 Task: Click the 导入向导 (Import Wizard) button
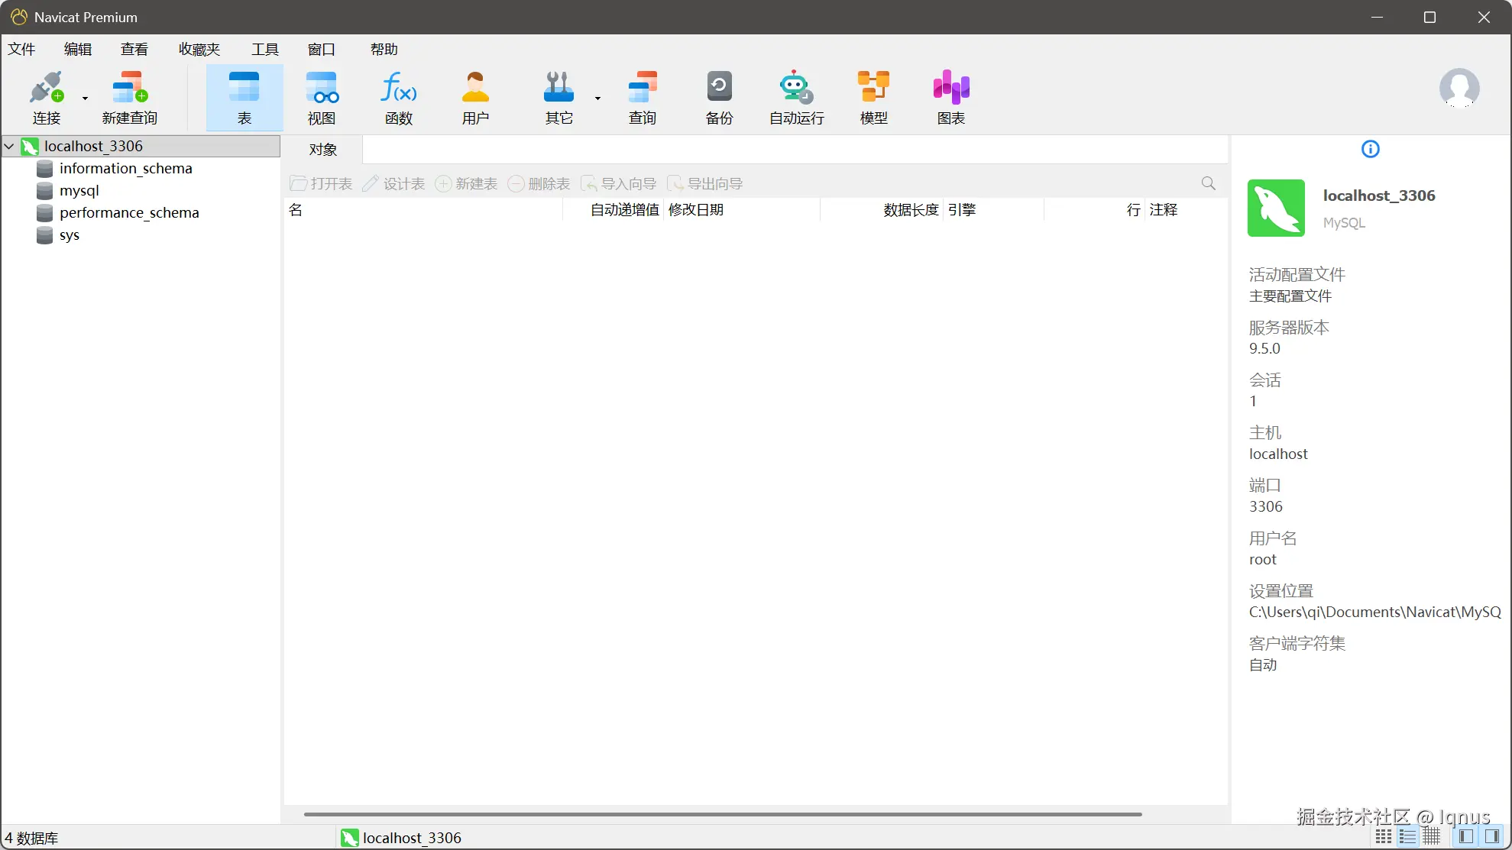pos(619,184)
